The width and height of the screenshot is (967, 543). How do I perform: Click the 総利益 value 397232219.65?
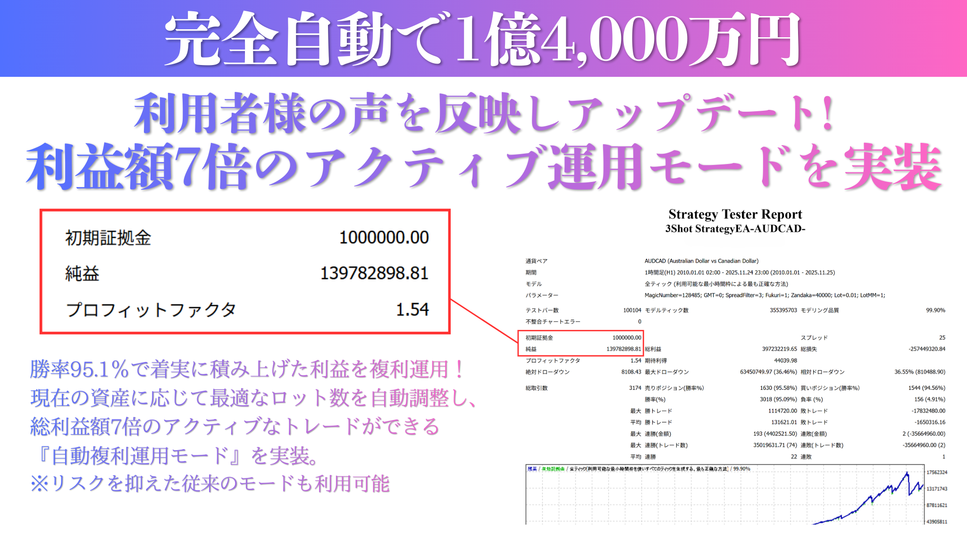pyautogui.click(x=779, y=349)
